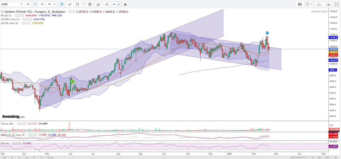Select the 1h interval
This screenshot has height=159, width=341.
pos(28,4)
